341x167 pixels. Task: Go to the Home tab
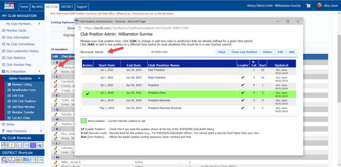tap(24, 7)
